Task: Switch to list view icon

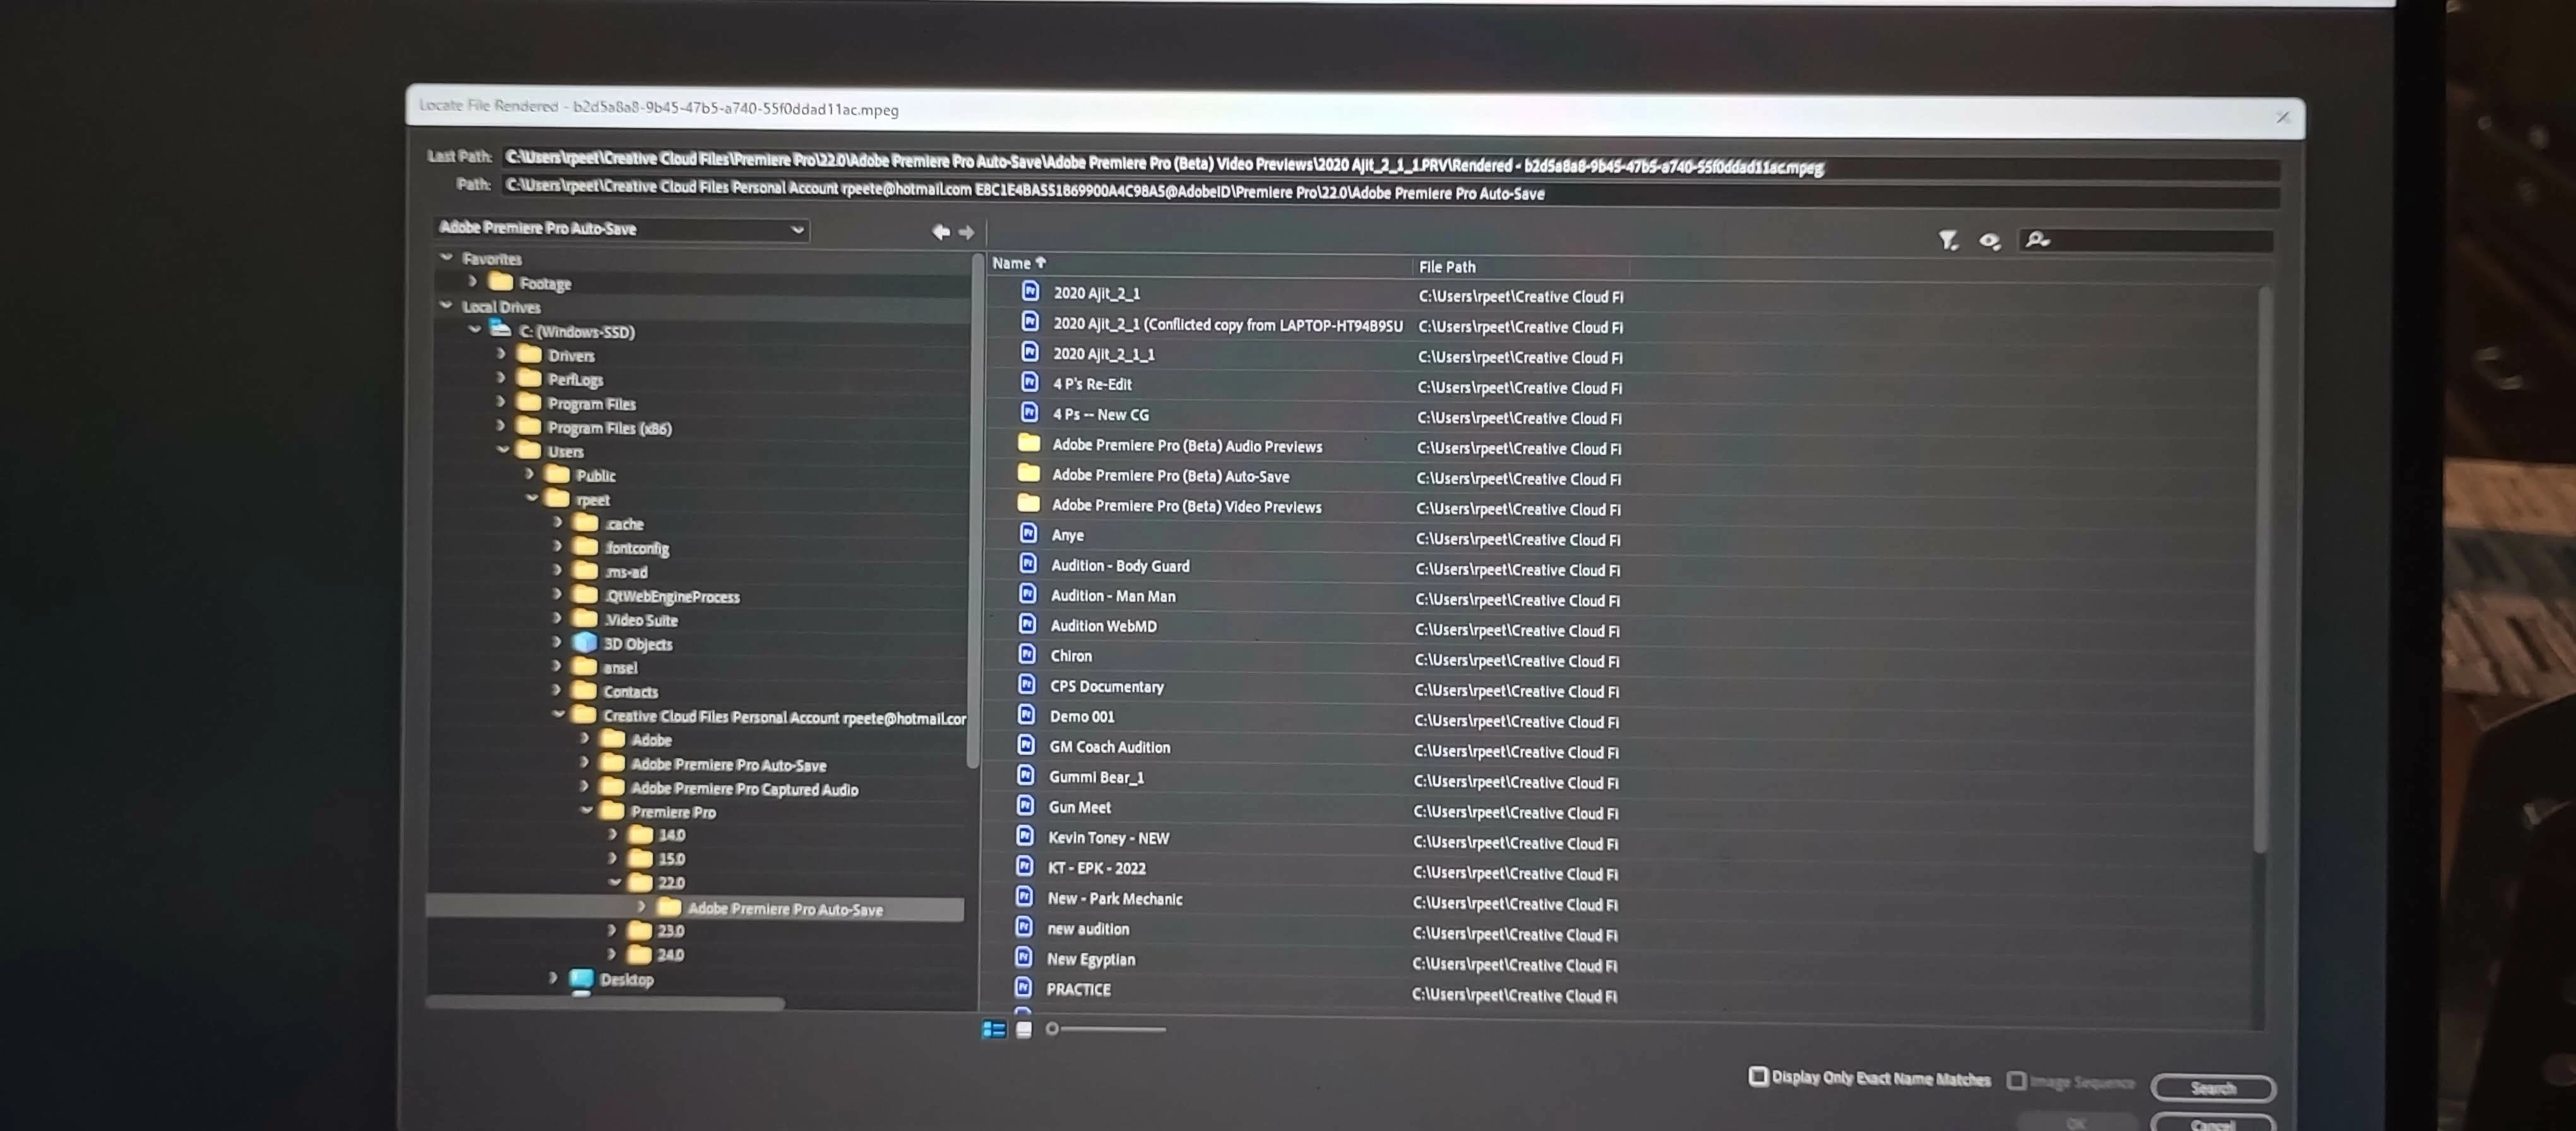Action: click(994, 1029)
